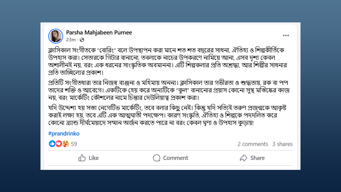This screenshot has width=341, height=192.
Task: Click the care hug reaction emoji
Action: [x=65, y=144]
